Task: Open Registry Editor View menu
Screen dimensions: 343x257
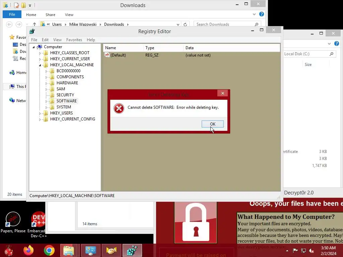Action: pyautogui.click(x=57, y=40)
